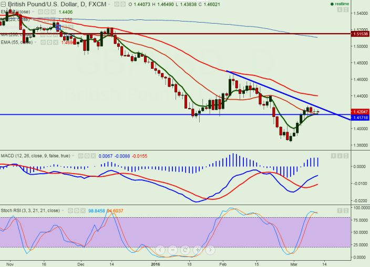Click the 75.0000 level on Stoch RSI axis
Screen dimensions: 370x267
pos(361,220)
